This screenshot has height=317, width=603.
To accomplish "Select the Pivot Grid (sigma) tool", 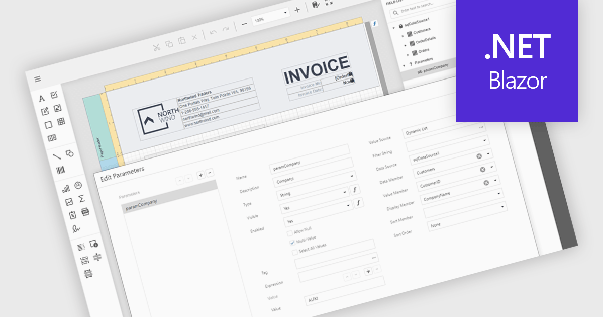I will (81, 199).
